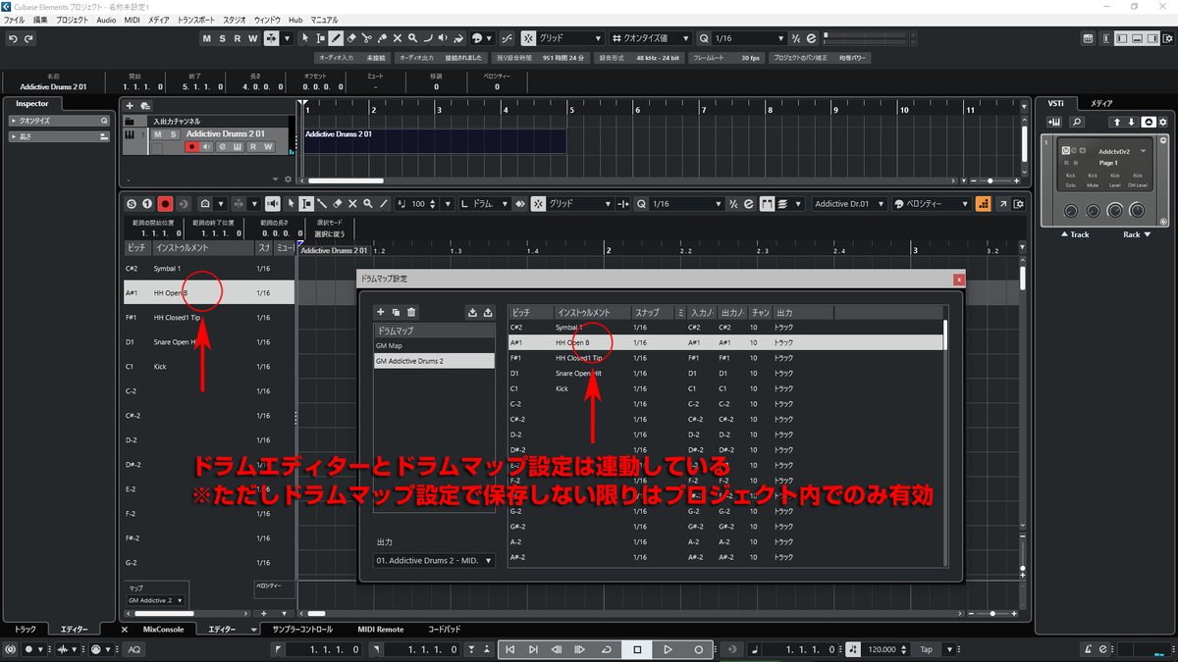Toggle global Mute M button in the main toolbar
Screen dimensions: 1178x662
(x=207, y=38)
